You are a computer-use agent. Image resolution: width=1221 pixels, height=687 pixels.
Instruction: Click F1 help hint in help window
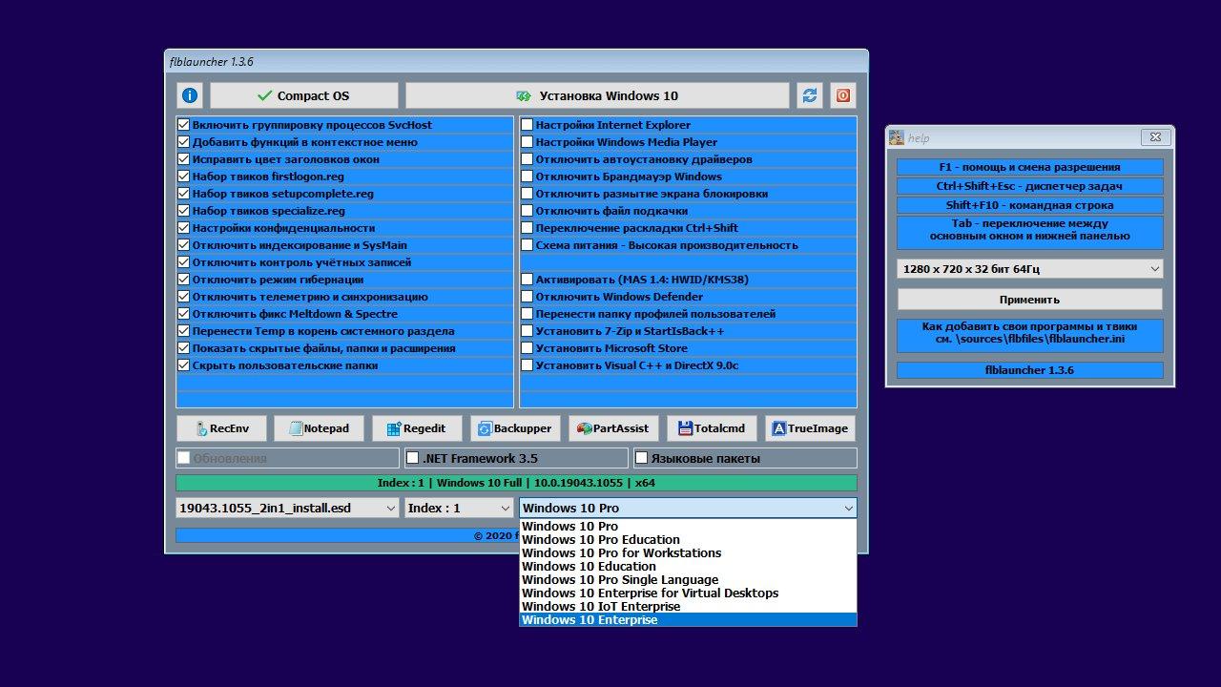[1029, 167]
